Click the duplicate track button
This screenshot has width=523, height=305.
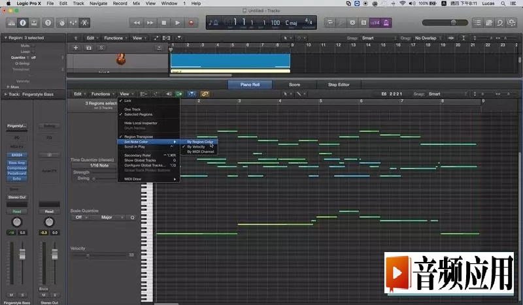[x=89, y=48]
